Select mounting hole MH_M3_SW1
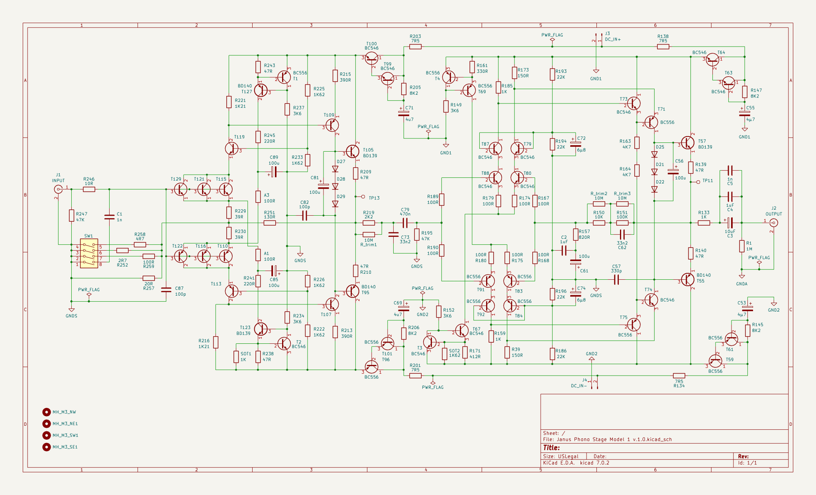The width and height of the screenshot is (816, 495). click(x=47, y=435)
